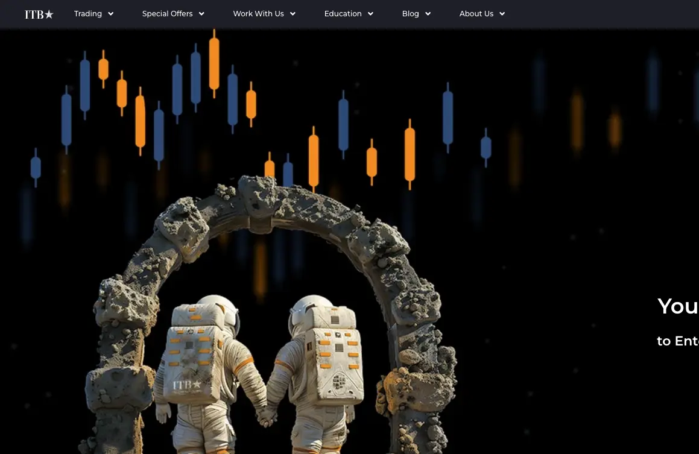Click the subheading text starting "to Ente"
Viewport: 699px width, 454px height.
(x=677, y=341)
